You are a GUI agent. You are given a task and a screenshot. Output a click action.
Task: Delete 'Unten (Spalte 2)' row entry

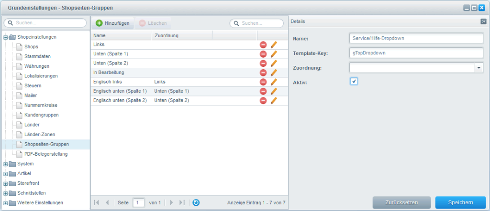(x=263, y=63)
